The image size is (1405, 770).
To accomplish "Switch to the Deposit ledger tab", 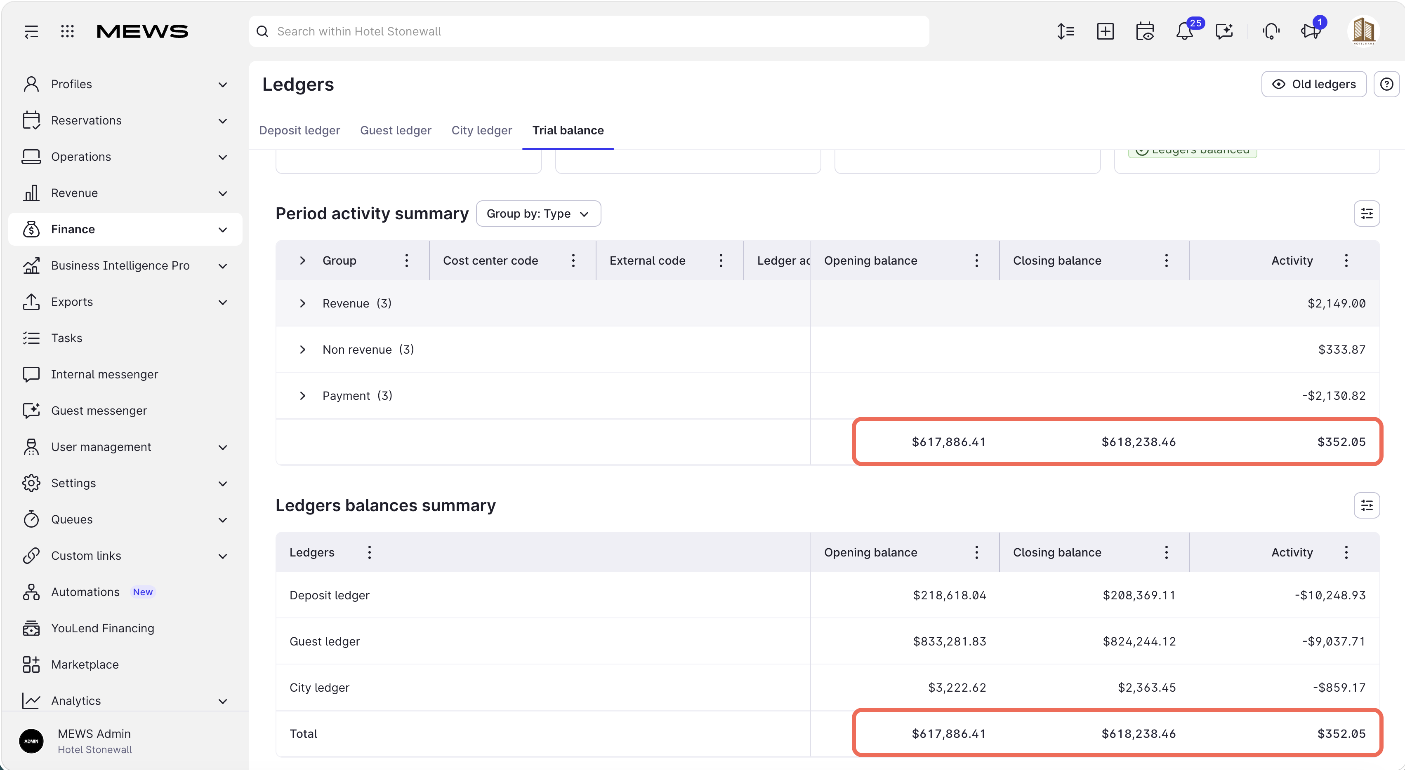I will 299,130.
